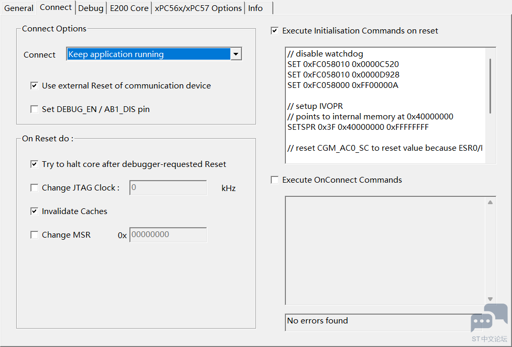
Task: Click the OnConnect commands scroll-down arrow
Action: (x=490, y=299)
